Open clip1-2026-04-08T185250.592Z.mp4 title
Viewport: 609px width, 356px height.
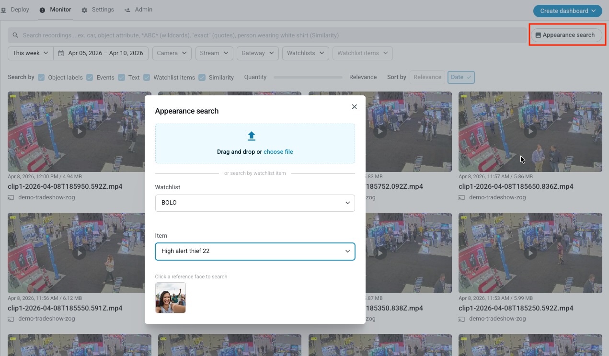click(x=516, y=308)
